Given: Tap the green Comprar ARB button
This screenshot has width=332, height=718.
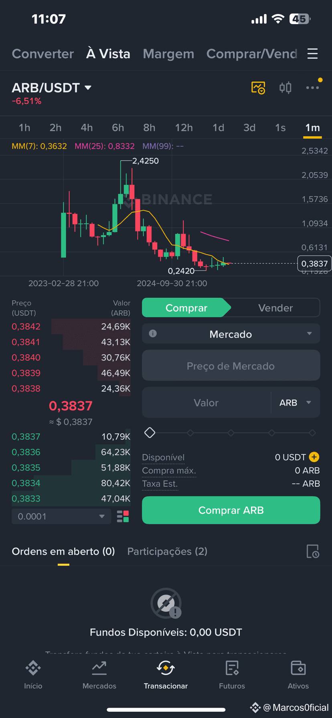Looking at the screenshot, I should [231, 510].
